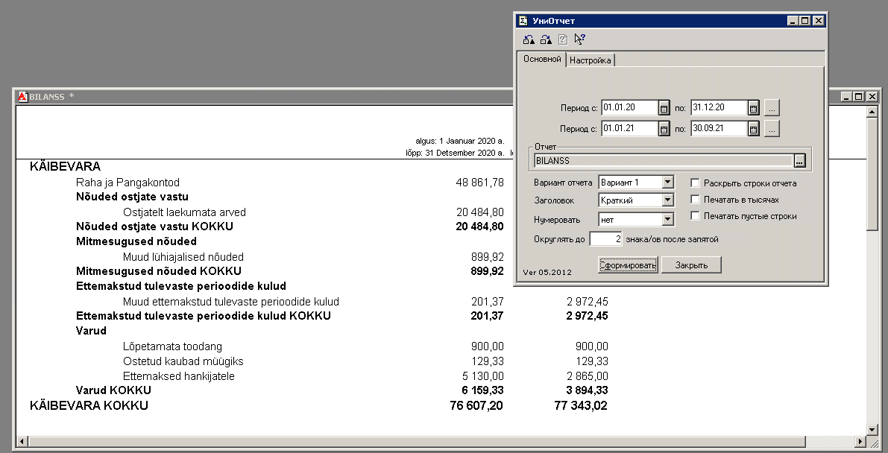Click the Ostjatelt laekumata arved row
The width and height of the screenshot is (888, 453).
pyautogui.click(x=185, y=212)
